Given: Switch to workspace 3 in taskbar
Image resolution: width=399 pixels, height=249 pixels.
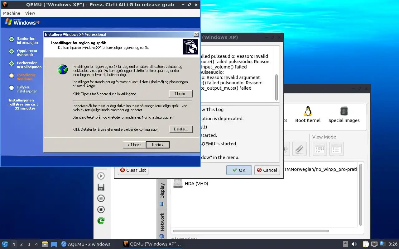Looking at the screenshot, I should click(x=29, y=244).
